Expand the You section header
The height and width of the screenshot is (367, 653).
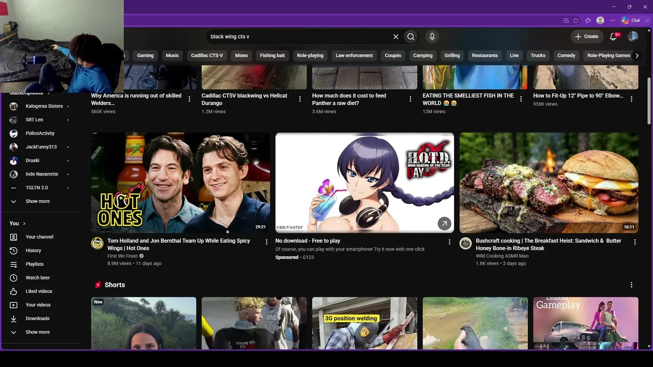click(17, 223)
